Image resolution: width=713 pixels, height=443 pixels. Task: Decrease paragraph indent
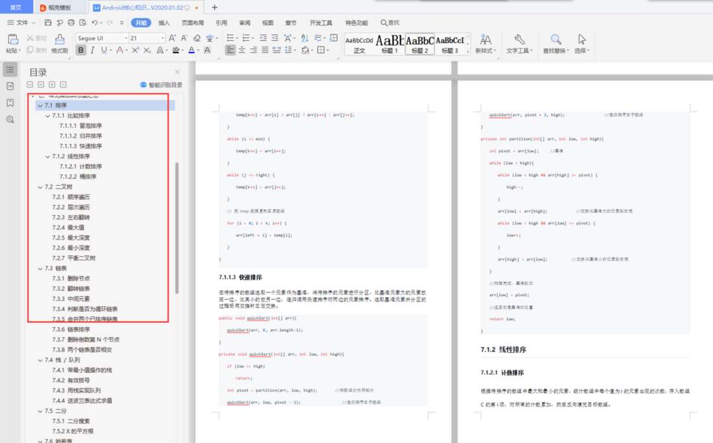(x=263, y=38)
